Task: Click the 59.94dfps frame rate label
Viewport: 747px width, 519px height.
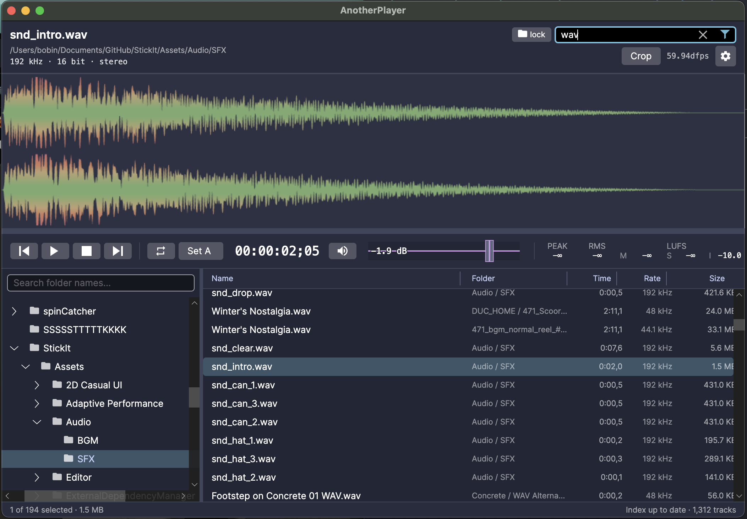Action: pos(687,56)
